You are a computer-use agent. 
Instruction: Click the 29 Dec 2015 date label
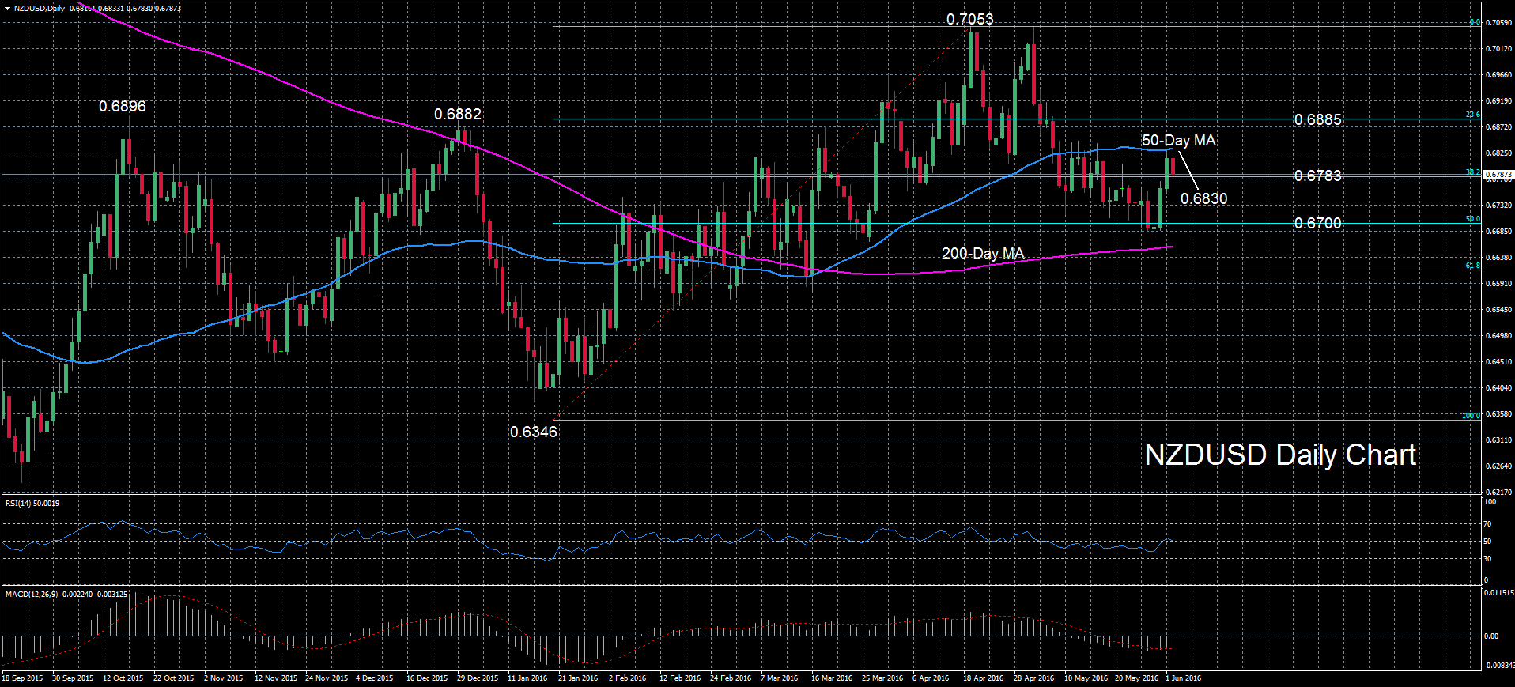click(478, 678)
